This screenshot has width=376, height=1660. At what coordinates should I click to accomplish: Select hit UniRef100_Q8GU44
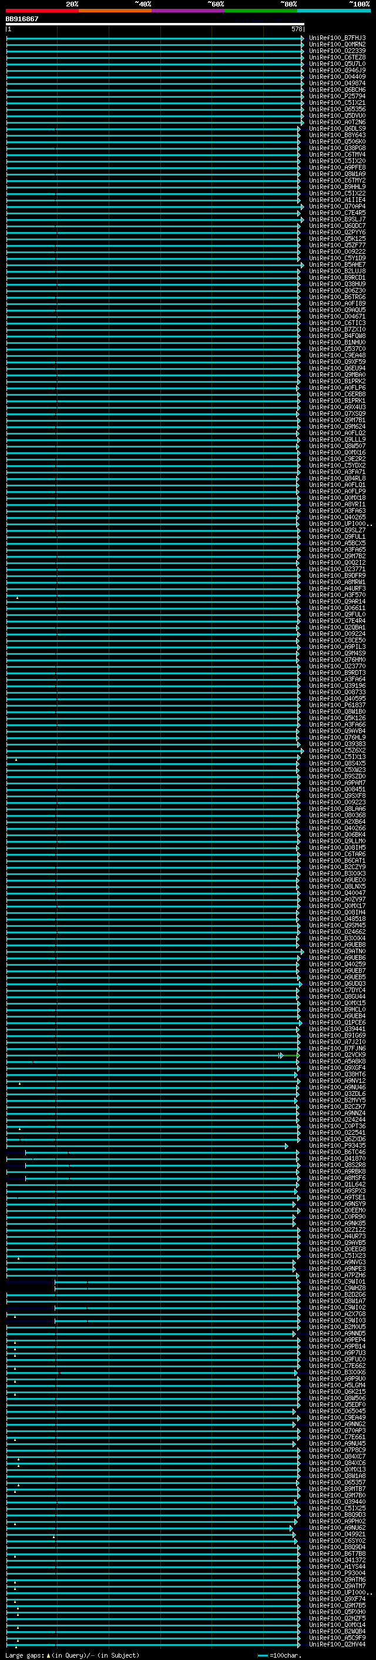[x=337, y=997]
